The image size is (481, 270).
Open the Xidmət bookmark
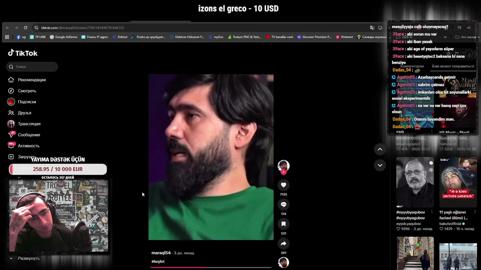click(x=120, y=37)
